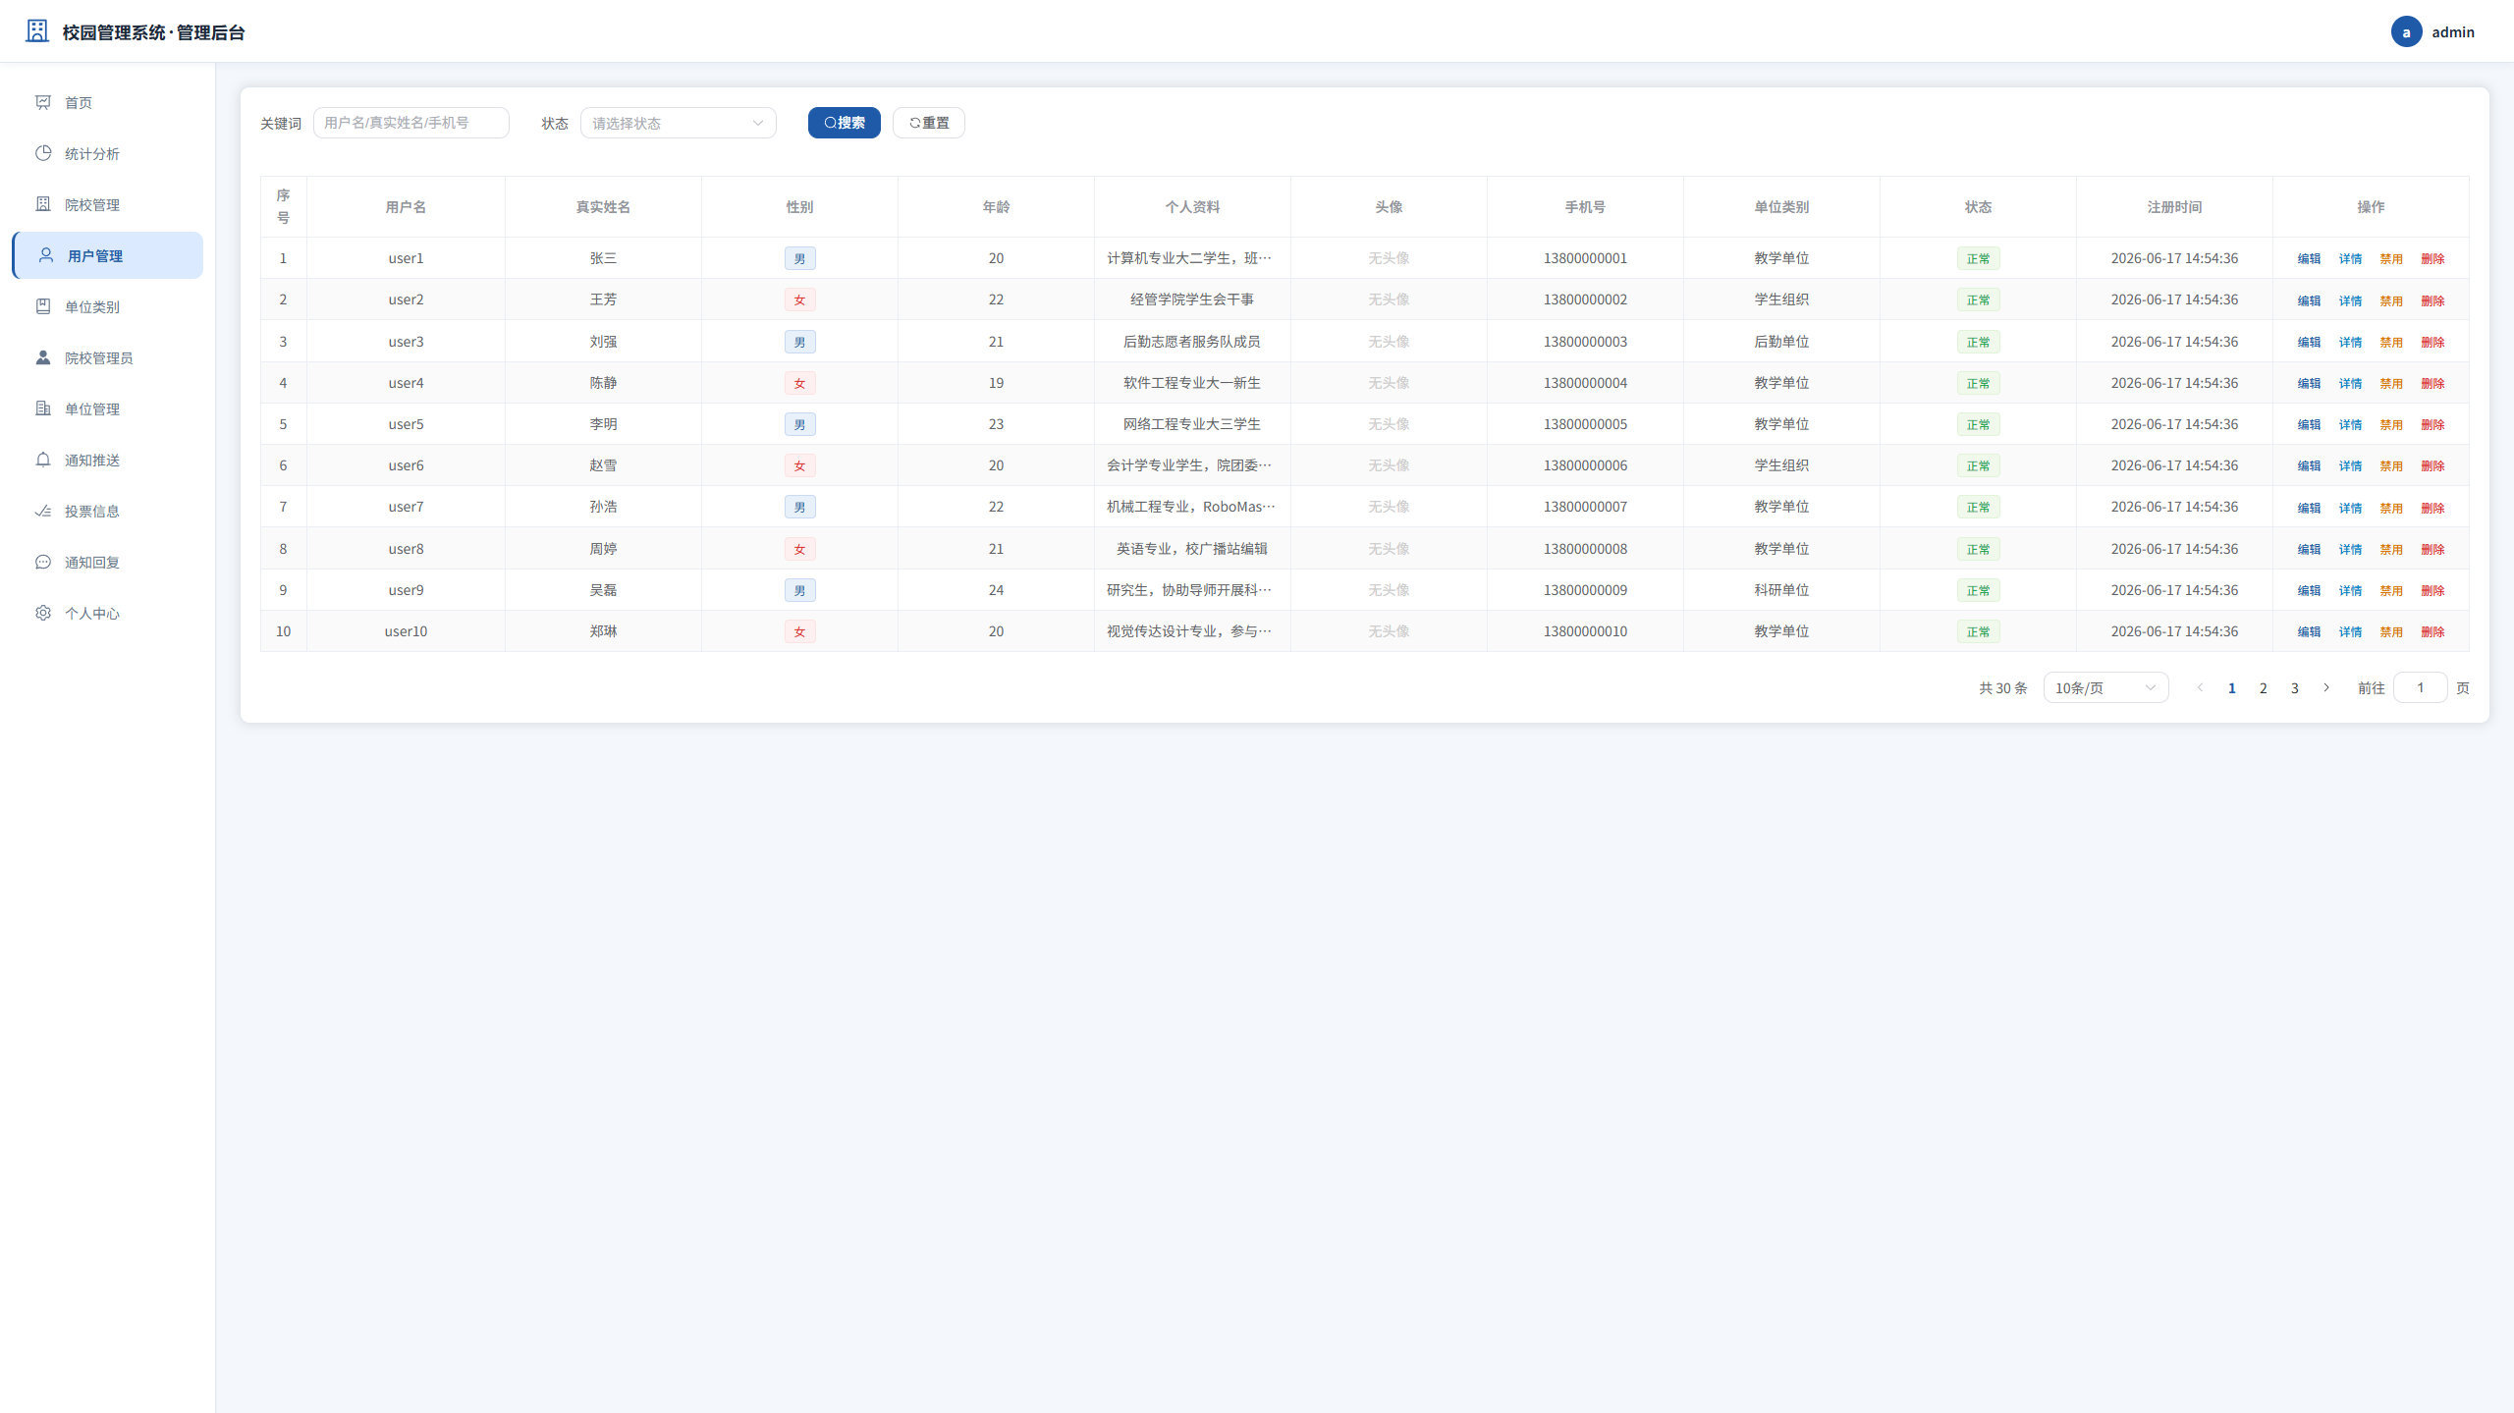Screen dimensions: 2514x1413
Task: Click phone number 13800000005
Action: pos(1585,424)
